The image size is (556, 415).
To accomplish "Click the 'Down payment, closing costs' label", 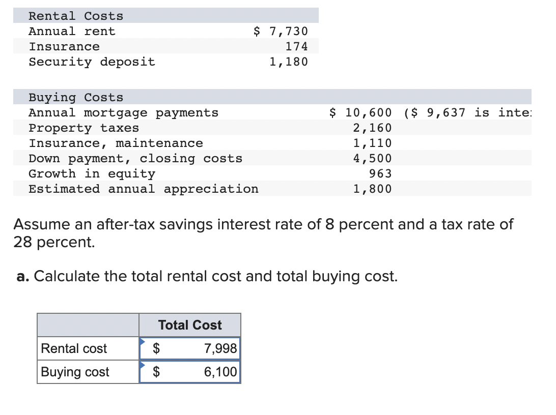I will point(135,159).
